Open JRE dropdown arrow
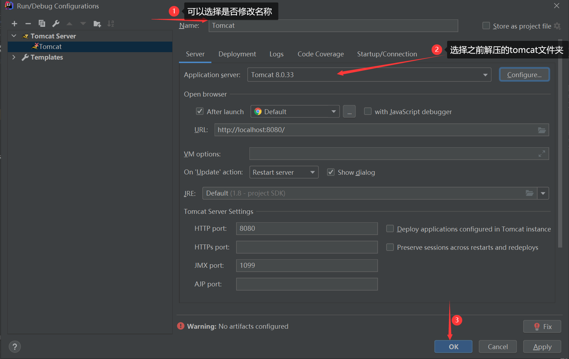 (543, 193)
